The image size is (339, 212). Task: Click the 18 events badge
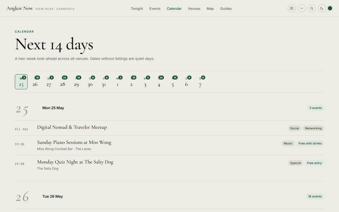point(315,196)
